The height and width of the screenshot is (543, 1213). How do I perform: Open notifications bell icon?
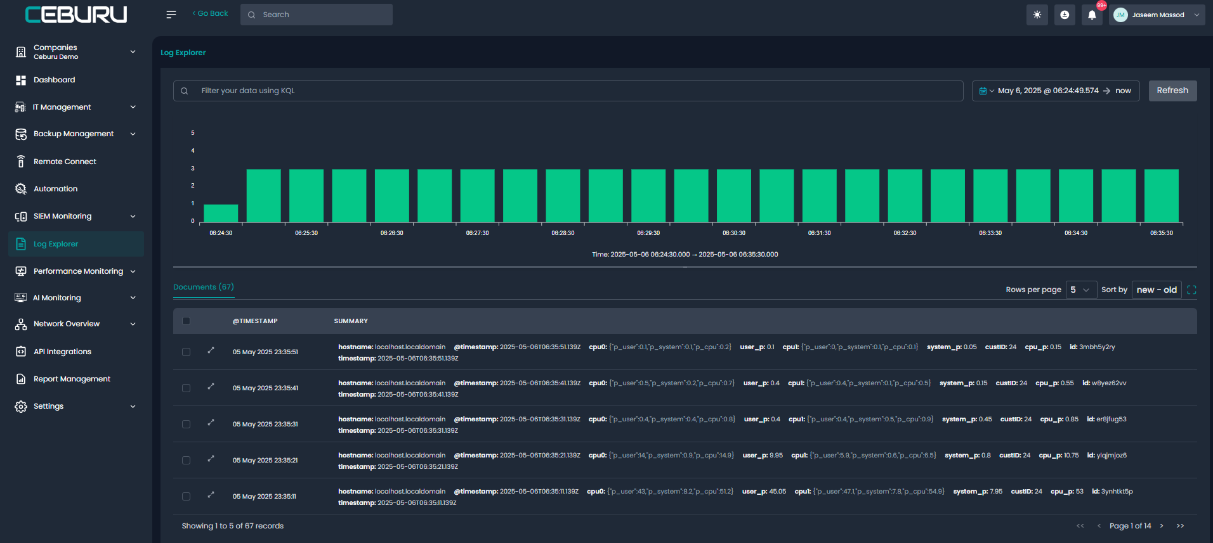click(1092, 15)
